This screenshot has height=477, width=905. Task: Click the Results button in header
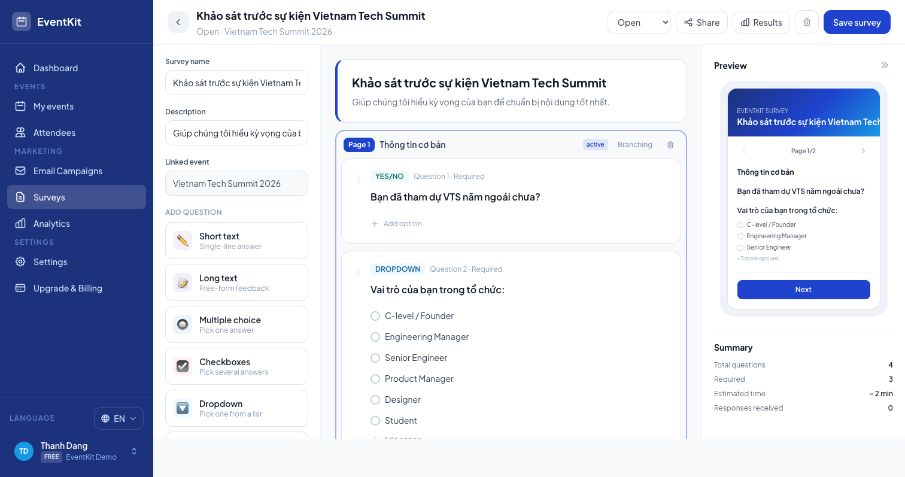tap(761, 22)
